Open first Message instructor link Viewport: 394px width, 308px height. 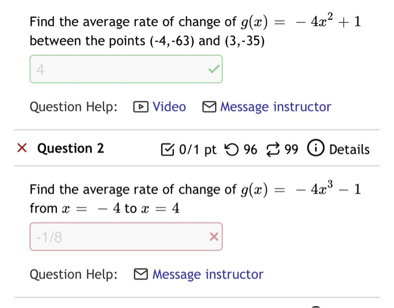coord(275,107)
